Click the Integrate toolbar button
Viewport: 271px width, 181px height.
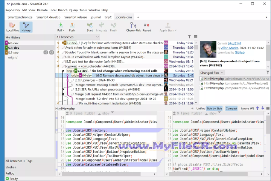click(x=102, y=27)
